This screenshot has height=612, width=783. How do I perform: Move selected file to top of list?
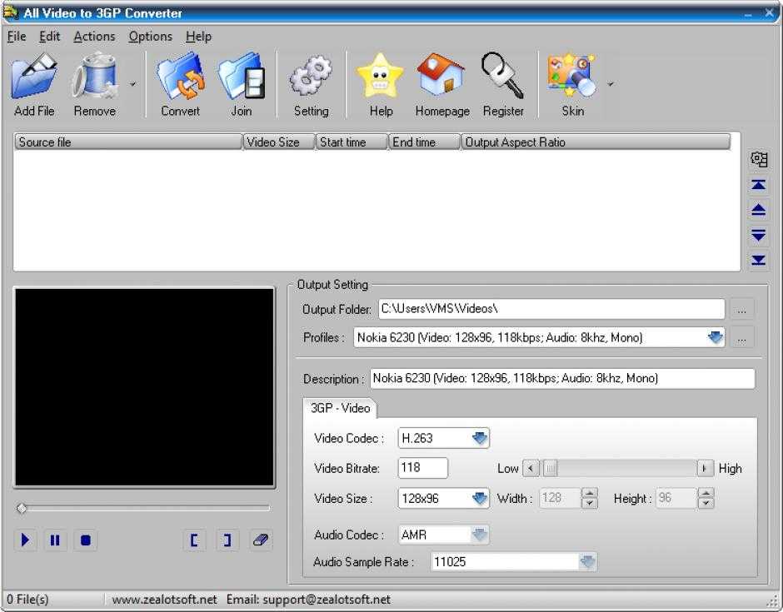pos(759,185)
